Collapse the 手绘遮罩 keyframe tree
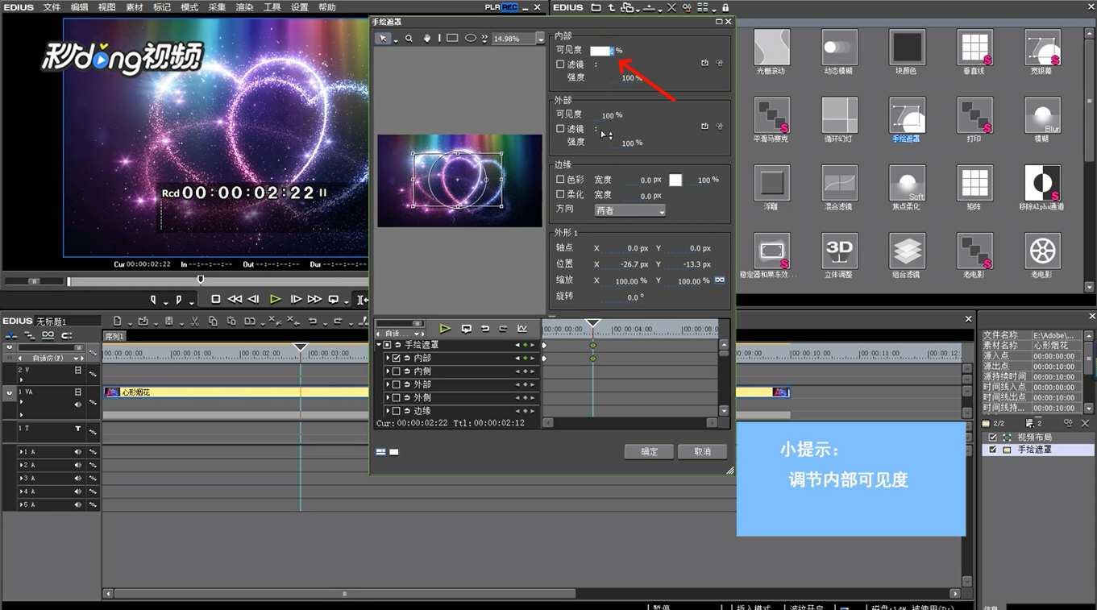The image size is (1097, 610). tap(379, 345)
